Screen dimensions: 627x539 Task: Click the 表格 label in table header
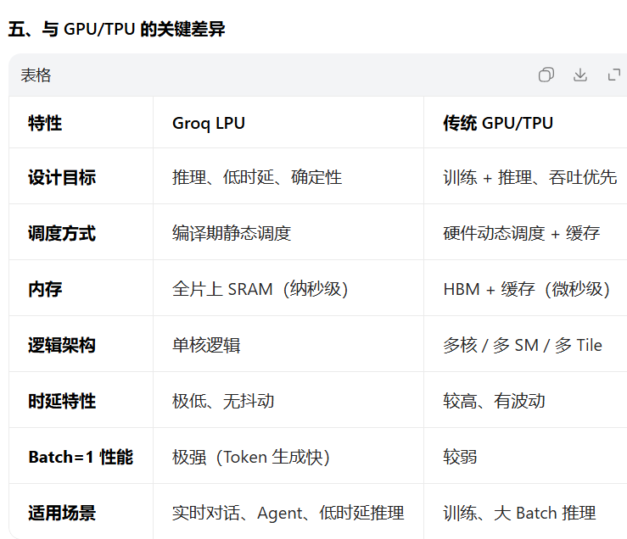click(x=36, y=75)
